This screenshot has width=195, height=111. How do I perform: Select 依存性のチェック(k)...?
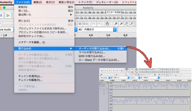pos(44,36)
